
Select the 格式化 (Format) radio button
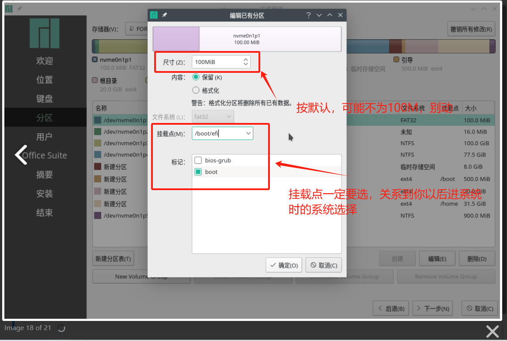tap(196, 90)
